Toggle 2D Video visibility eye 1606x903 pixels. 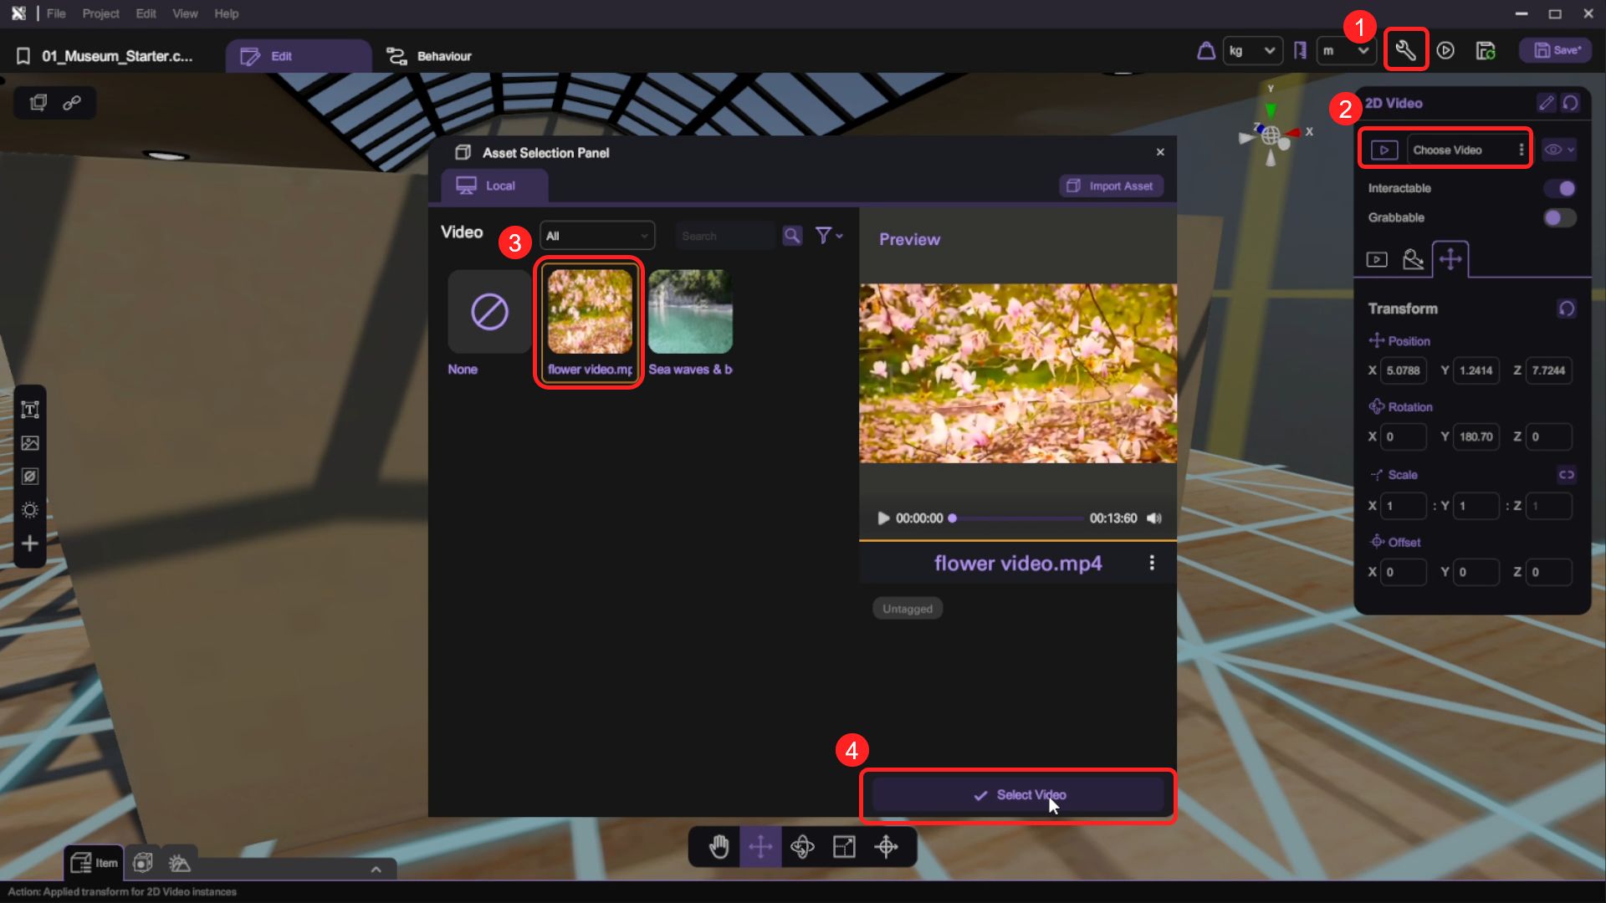(x=1553, y=150)
